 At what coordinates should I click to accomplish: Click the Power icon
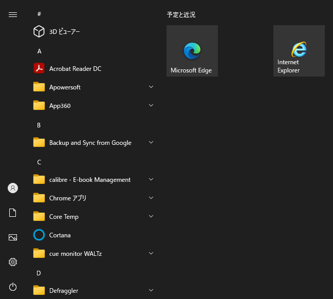(x=13, y=287)
